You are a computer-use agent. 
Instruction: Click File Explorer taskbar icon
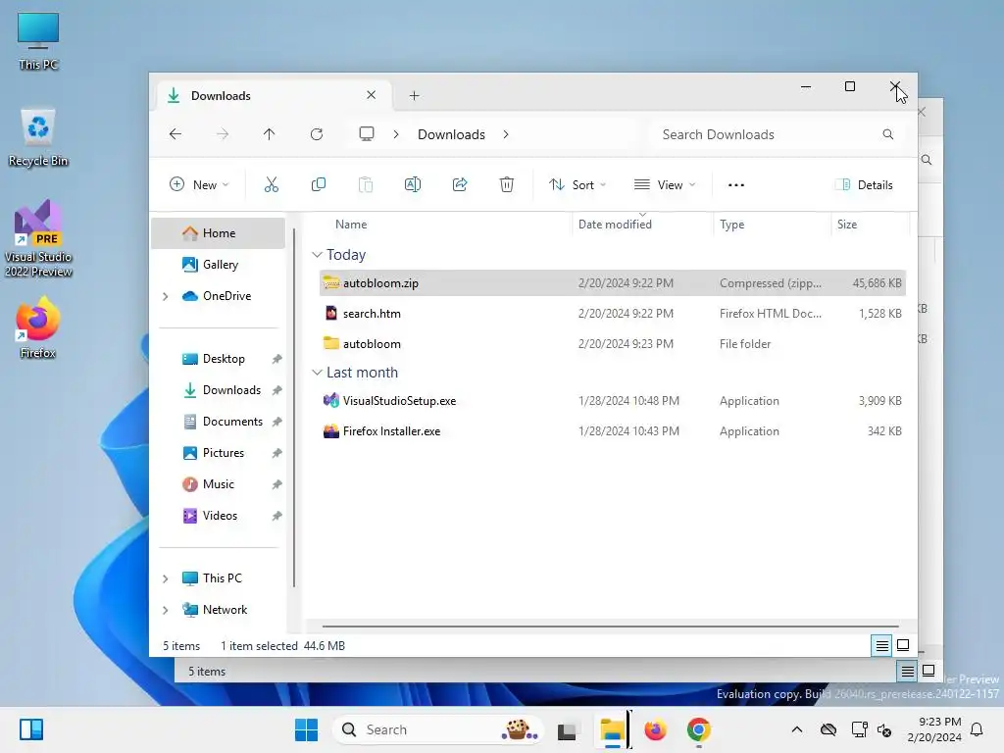[x=612, y=729]
